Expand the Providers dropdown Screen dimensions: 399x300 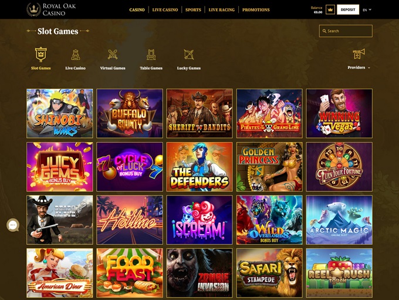(x=359, y=68)
